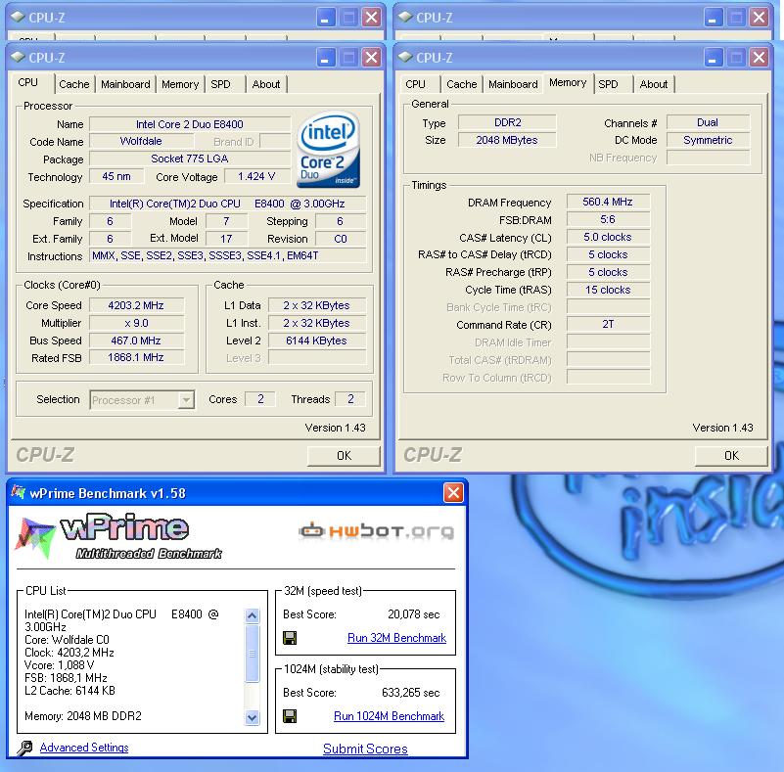
Task: Click the DRAM Frequency value 560.4 MHz
Action: pos(608,202)
